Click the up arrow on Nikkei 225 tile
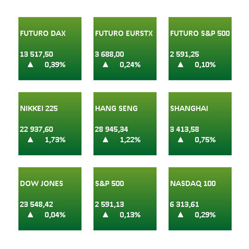The width and height of the screenshot is (249, 249). pyautogui.click(x=30, y=140)
